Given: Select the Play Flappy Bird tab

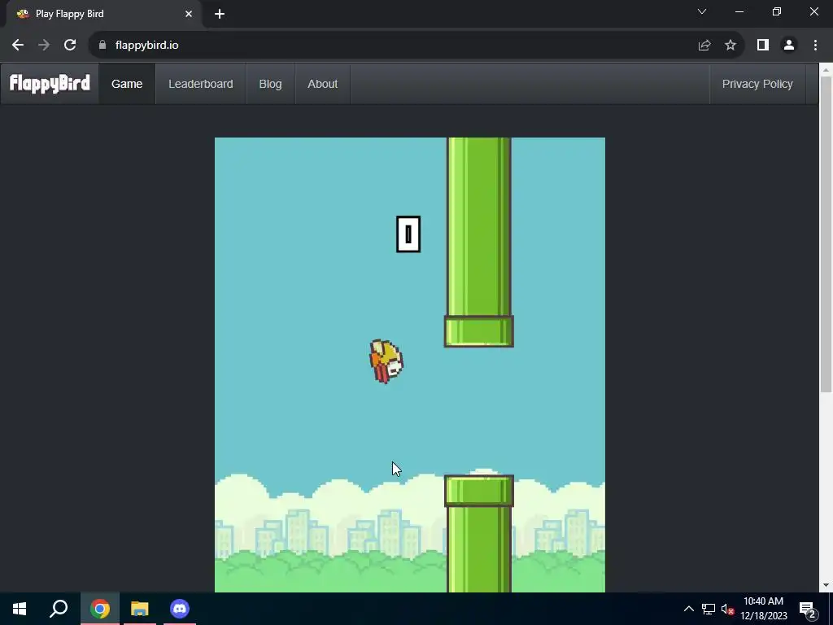Looking at the screenshot, I should pyautogui.click(x=103, y=14).
